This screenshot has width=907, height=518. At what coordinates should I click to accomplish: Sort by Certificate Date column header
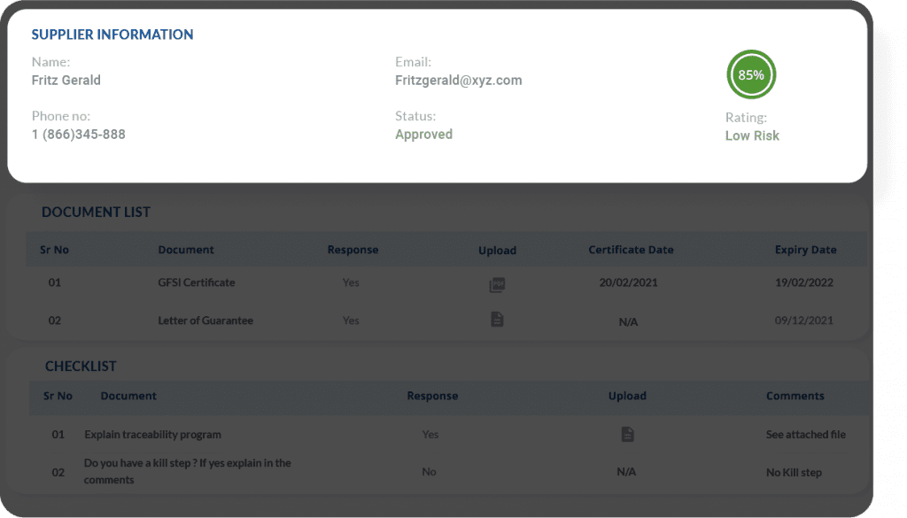coord(631,250)
